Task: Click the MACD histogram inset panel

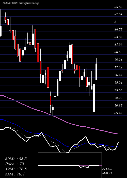Action: point(70,165)
